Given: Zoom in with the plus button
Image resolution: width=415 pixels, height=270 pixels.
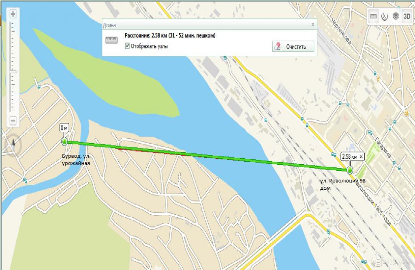Looking at the screenshot, I should [13, 13].
